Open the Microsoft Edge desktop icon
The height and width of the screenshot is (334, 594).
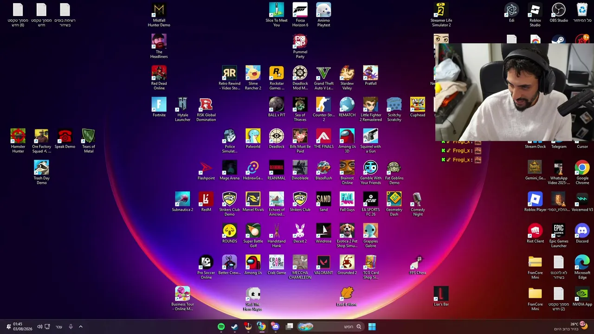click(582, 268)
